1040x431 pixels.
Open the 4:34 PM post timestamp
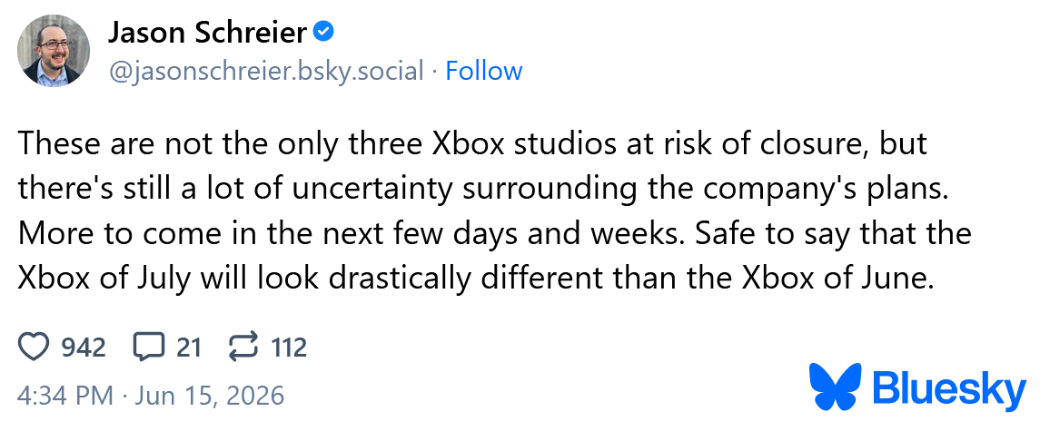coord(65,396)
